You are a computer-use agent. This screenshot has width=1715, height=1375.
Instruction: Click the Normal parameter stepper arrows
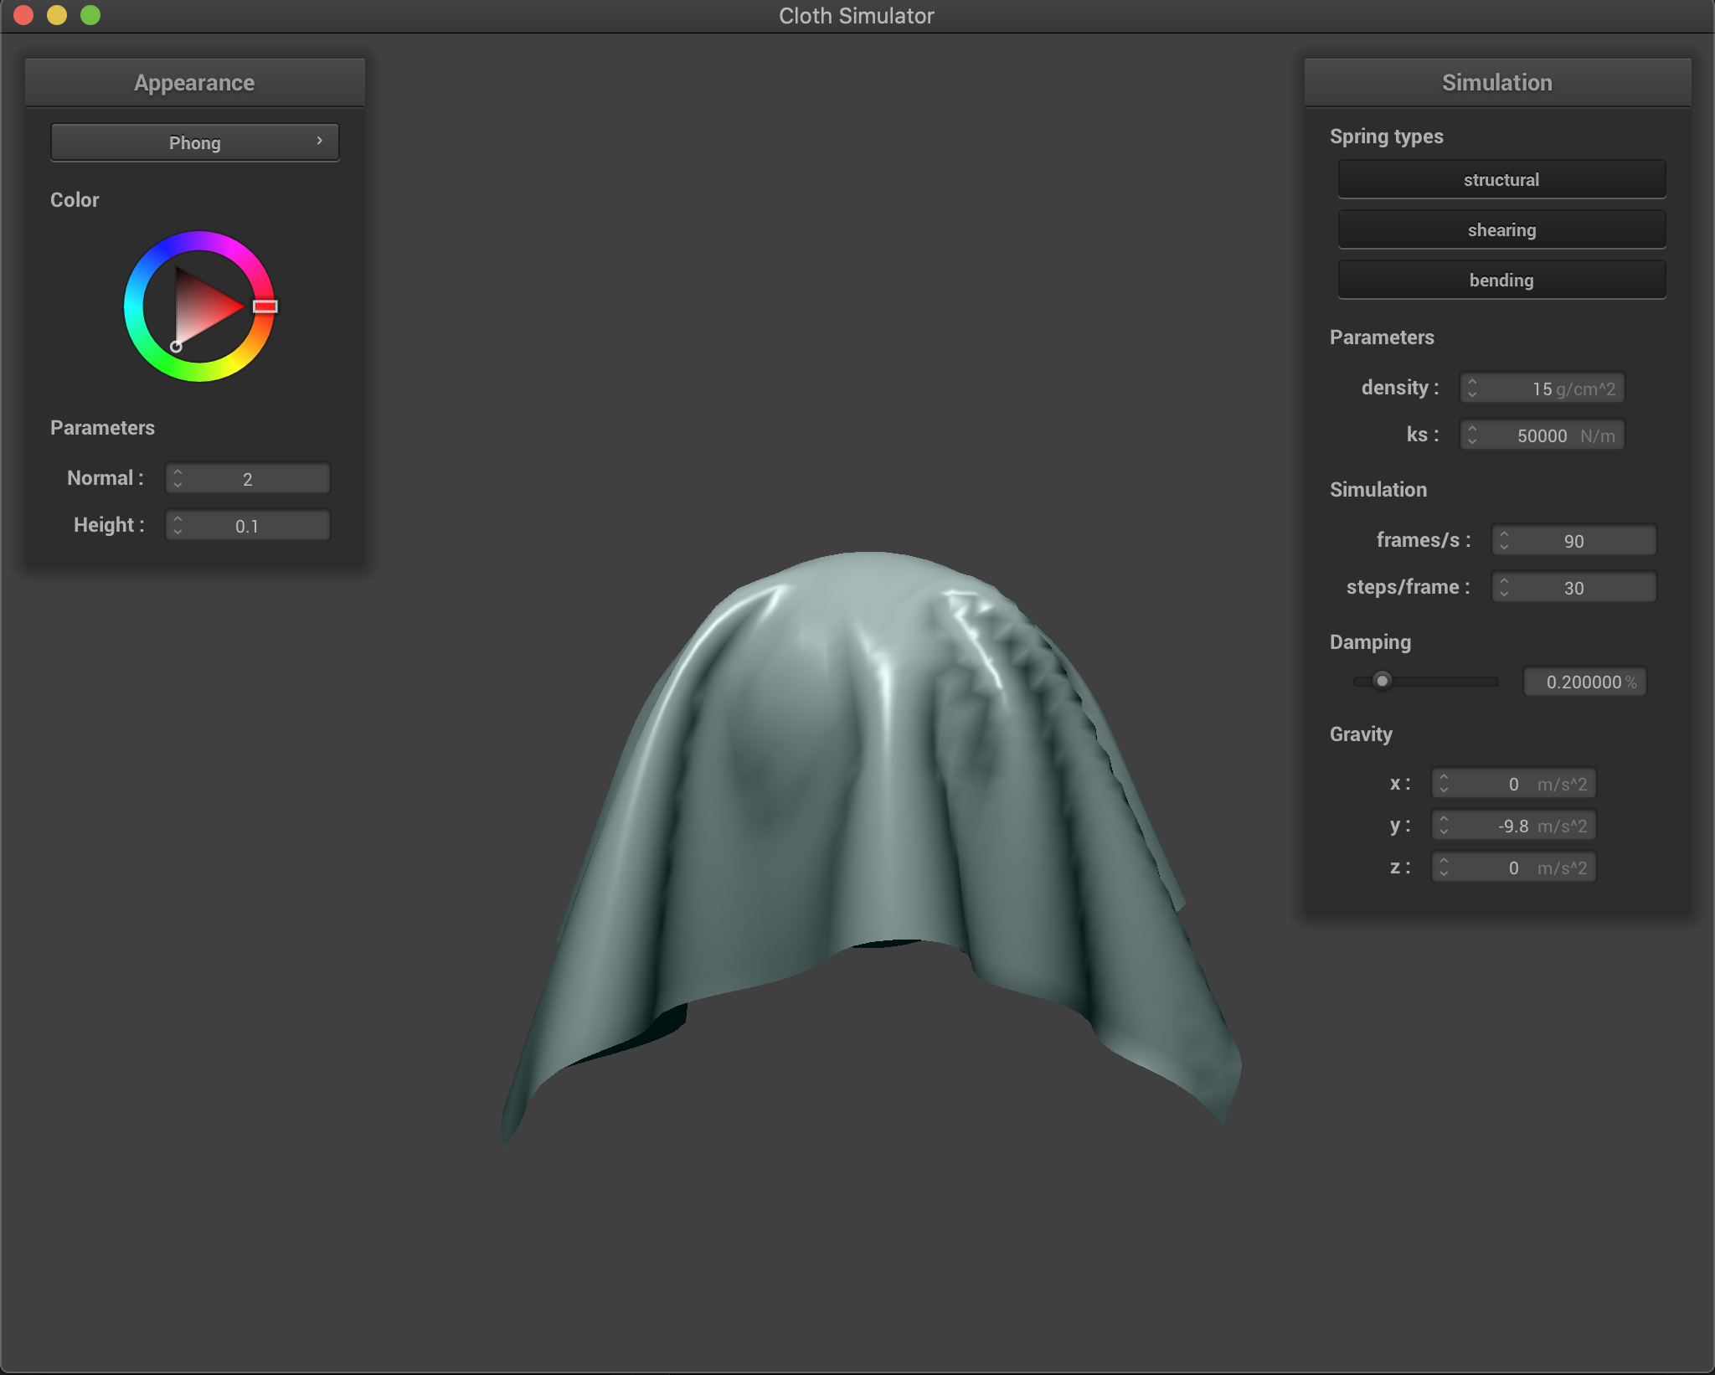point(178,479)
